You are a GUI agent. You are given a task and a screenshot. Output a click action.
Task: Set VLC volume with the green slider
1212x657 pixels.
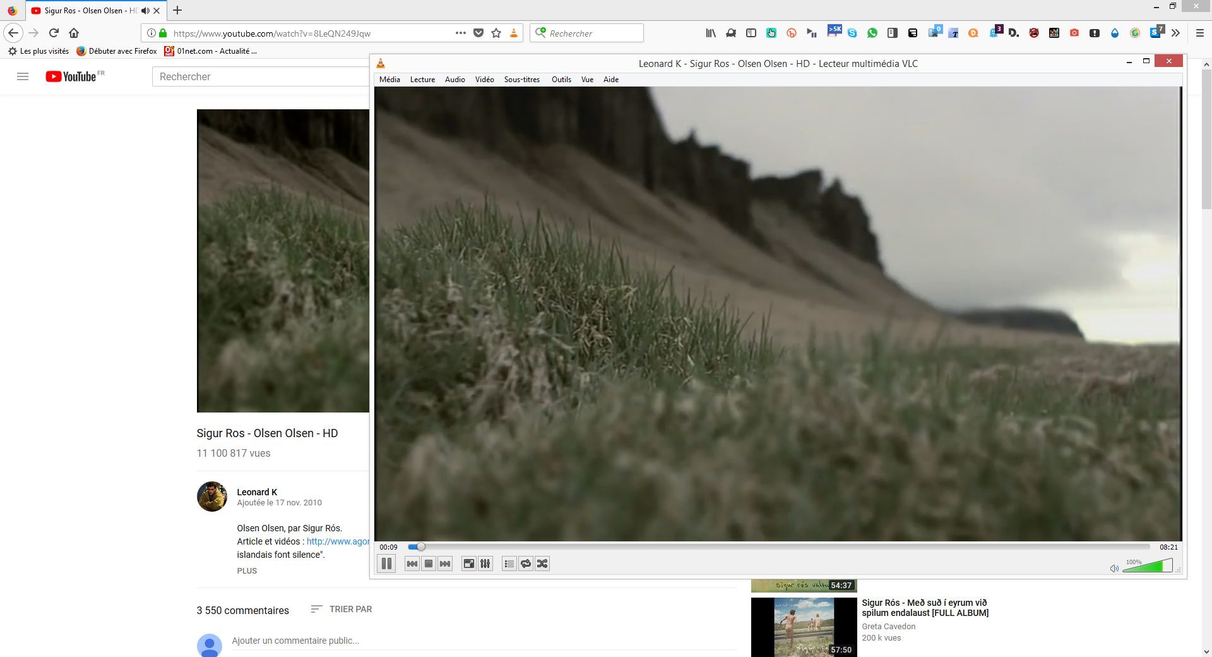pos(1148,565)
